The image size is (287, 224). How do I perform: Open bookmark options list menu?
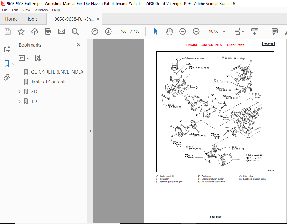[x=24, y=58]
